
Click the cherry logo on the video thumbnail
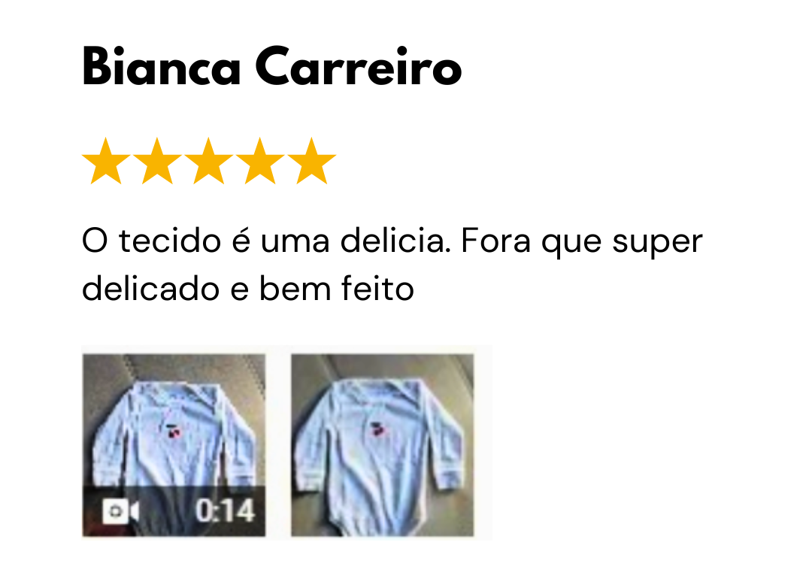coord(174,431)
